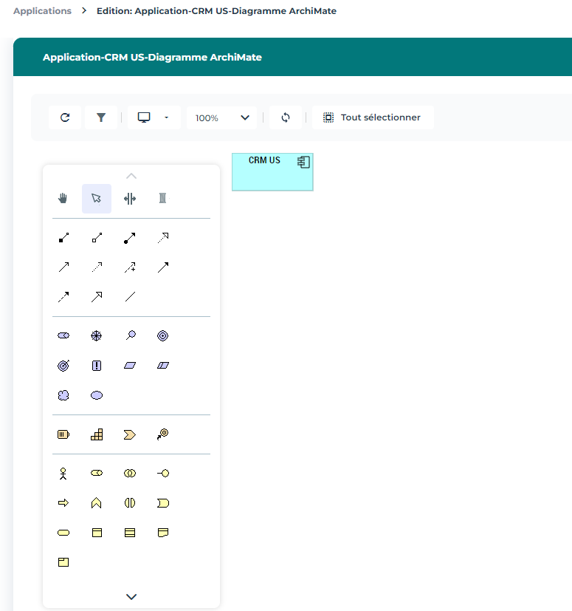Select the exclamation mark constraint element
This screenshot has width=572, height=611.
pyautogui.click(x=97, y=365)
